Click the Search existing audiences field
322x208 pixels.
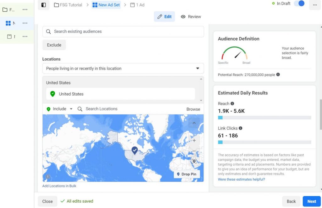pyautogui.click(x=123, y=31)
